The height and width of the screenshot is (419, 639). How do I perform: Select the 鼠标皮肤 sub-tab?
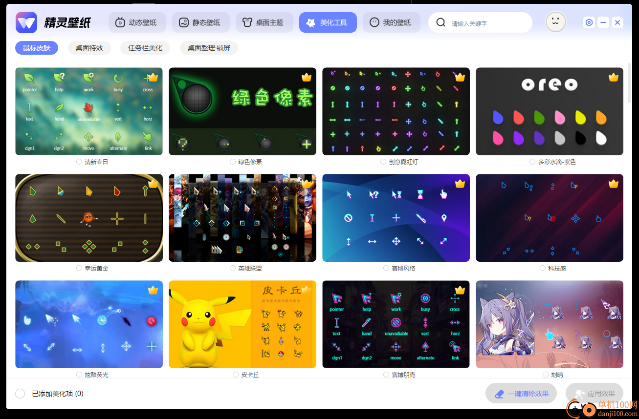(x=37, y=48)
